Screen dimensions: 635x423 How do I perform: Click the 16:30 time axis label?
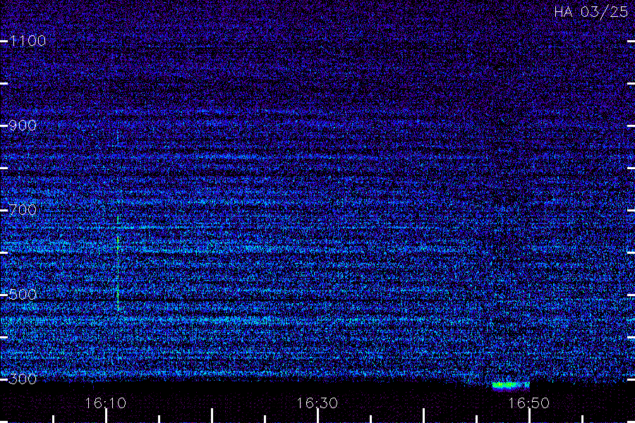[317, 403]
